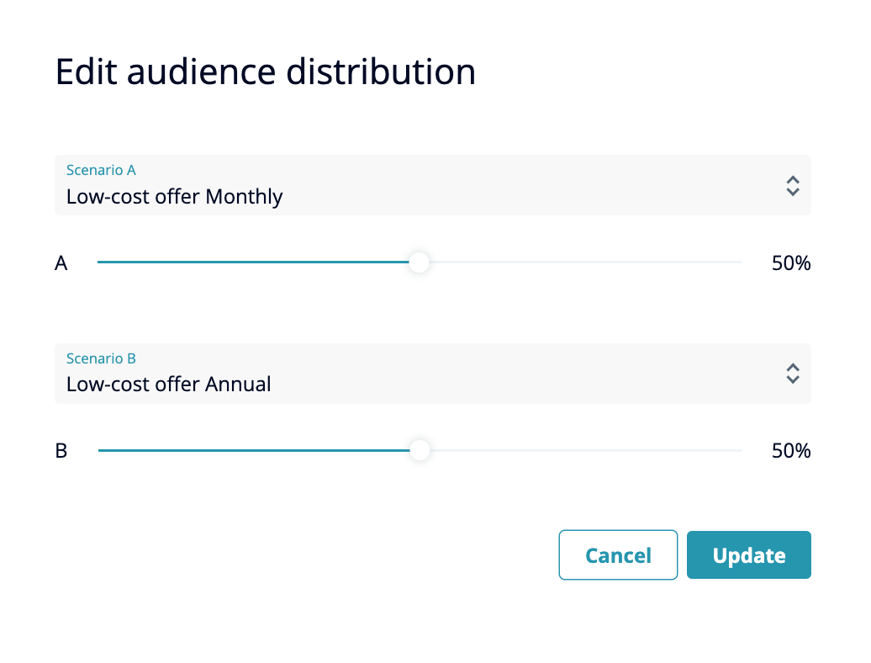Click the 50% value beside slider B
This screenshot has height=663, width=871.
coord(790,452)
